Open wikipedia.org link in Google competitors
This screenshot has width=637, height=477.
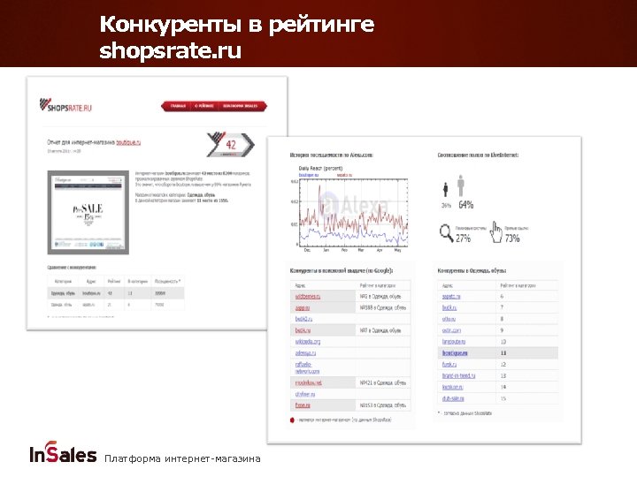click(308, 342)
